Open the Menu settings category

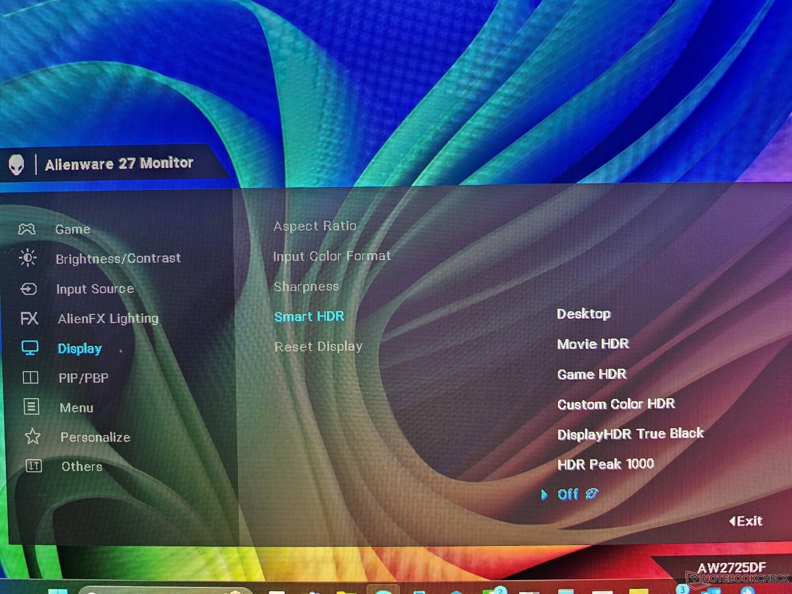77,407
